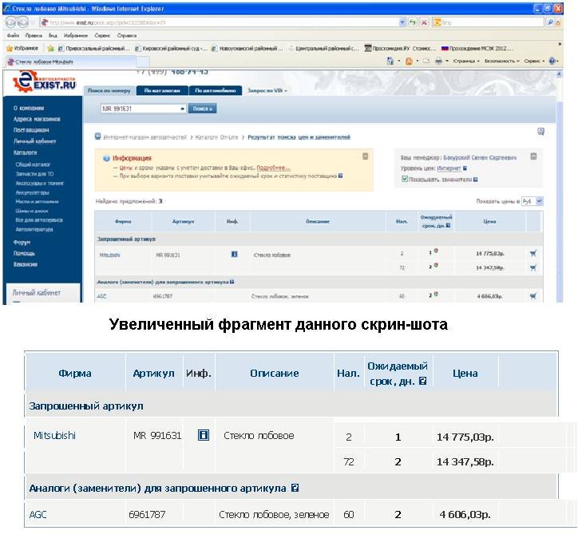The width and height of the screenshot is (578, 554).
Task: Click the Read mail envelope icon
Action: pos(426,61)
